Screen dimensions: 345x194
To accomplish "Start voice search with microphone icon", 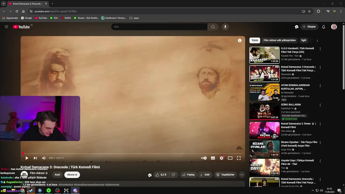I will (225, 27).
